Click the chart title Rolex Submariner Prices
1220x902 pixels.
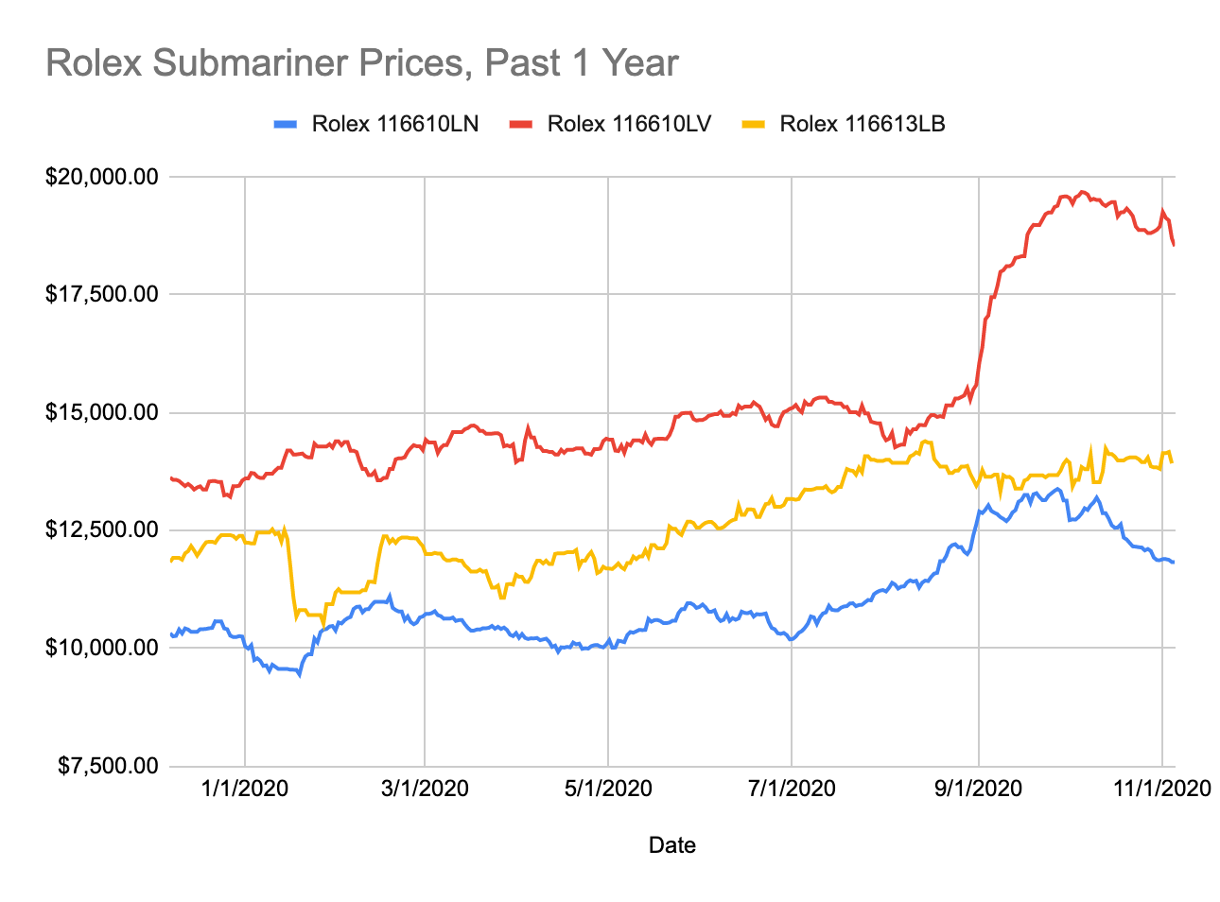[x=361, y=63]
